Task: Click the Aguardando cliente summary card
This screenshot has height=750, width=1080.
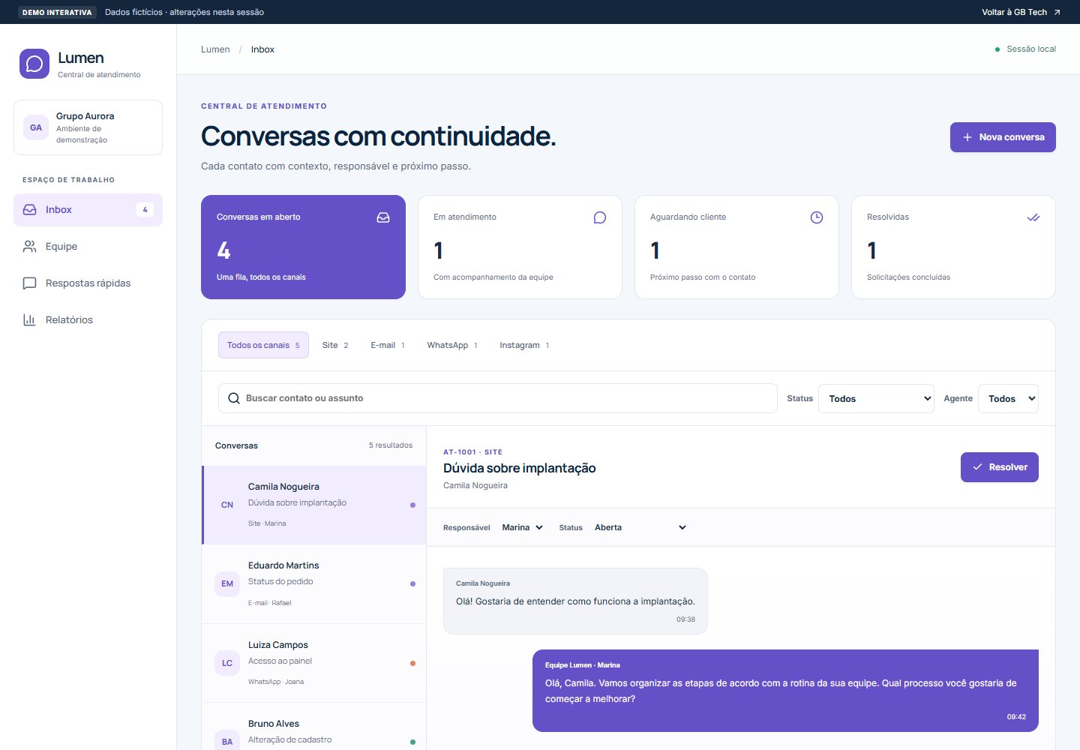Action: [x=736, y=247]
